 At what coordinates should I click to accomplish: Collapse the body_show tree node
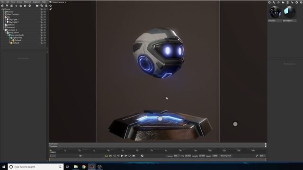coord(5,33)
